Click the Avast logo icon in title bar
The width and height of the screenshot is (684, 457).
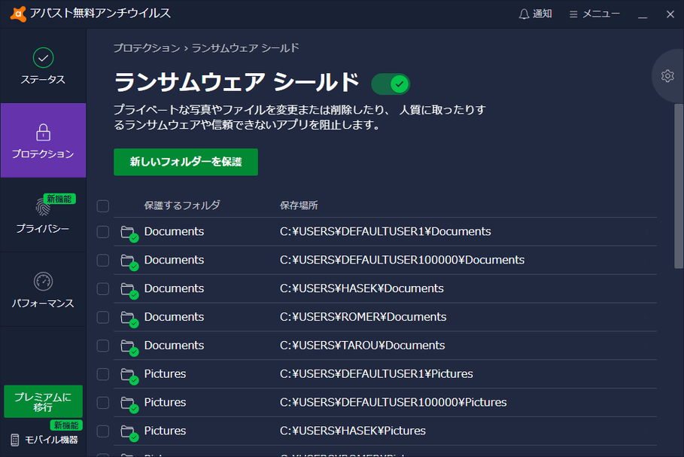point(18,14)
